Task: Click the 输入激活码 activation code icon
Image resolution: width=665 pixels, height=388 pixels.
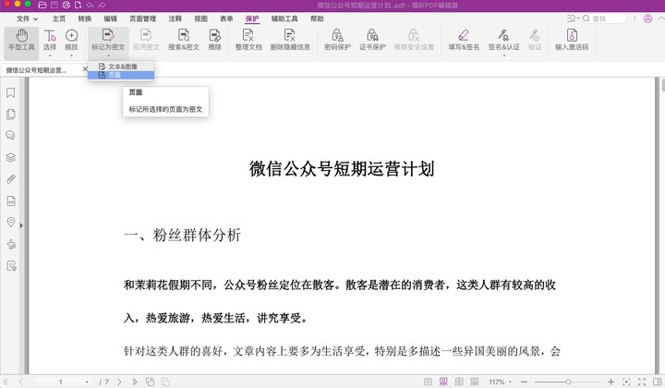Action: coord(572,35)
